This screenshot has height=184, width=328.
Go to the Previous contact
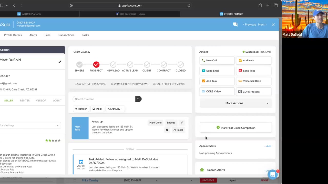pyautogui.click(x=249, y=25)
